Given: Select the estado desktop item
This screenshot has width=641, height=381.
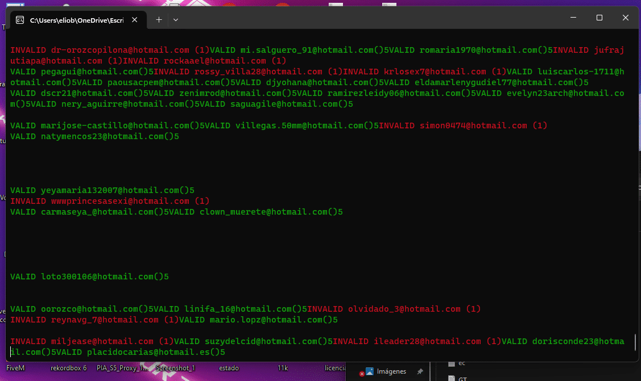Looking at the screenshot, I should 229,368.
